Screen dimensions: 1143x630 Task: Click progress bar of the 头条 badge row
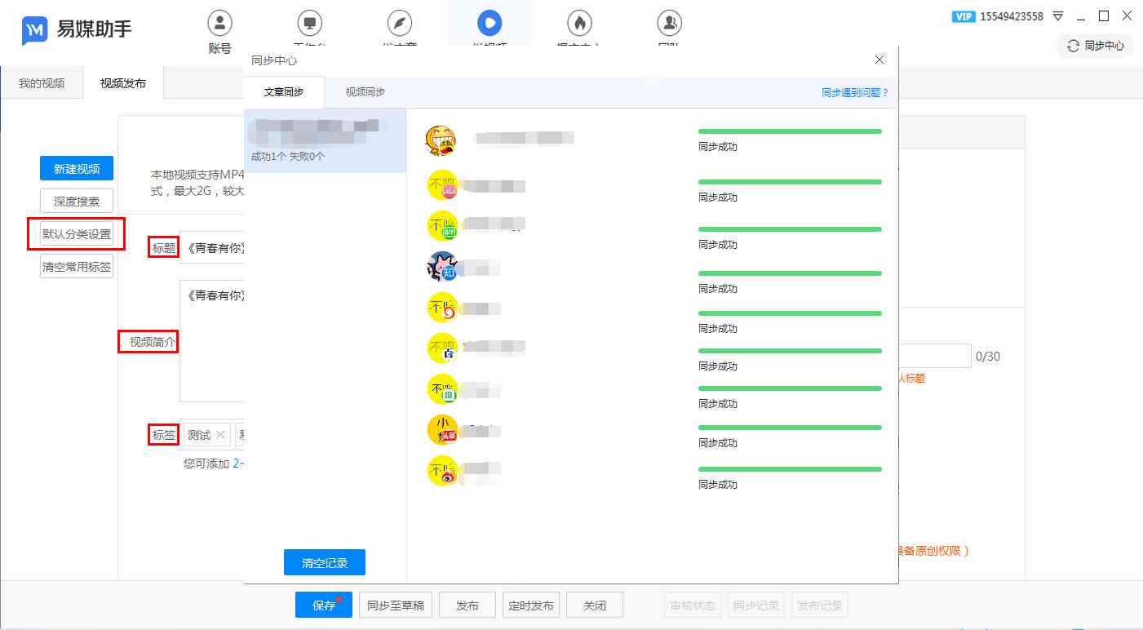coord(790,427)
